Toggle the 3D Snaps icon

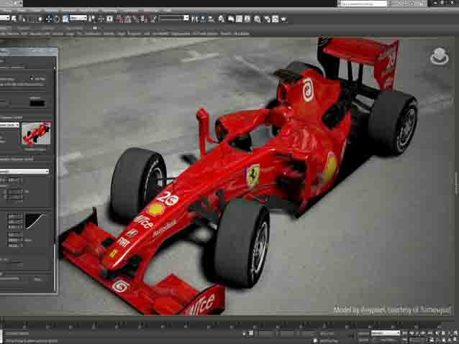[119, 19]
